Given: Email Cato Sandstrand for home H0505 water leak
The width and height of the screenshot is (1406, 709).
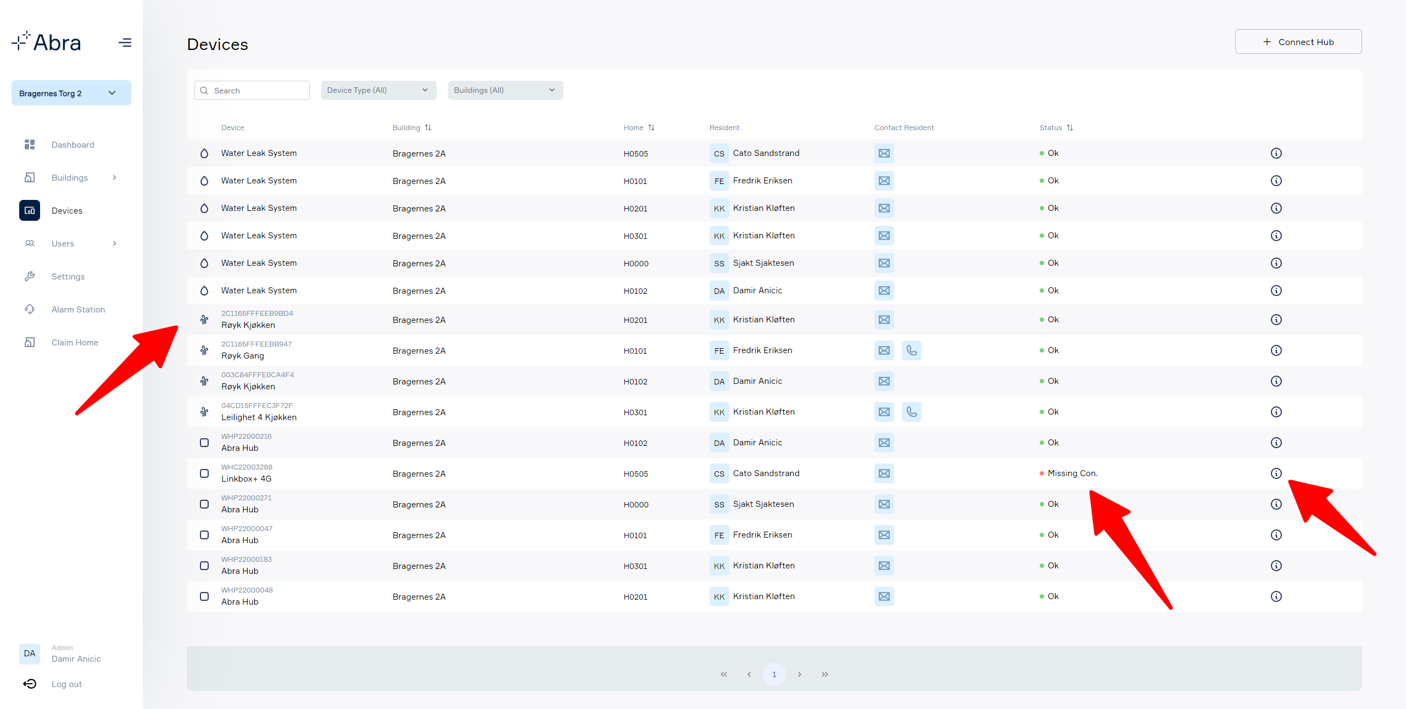Looking at the screenshot, I should click(884, 153).
